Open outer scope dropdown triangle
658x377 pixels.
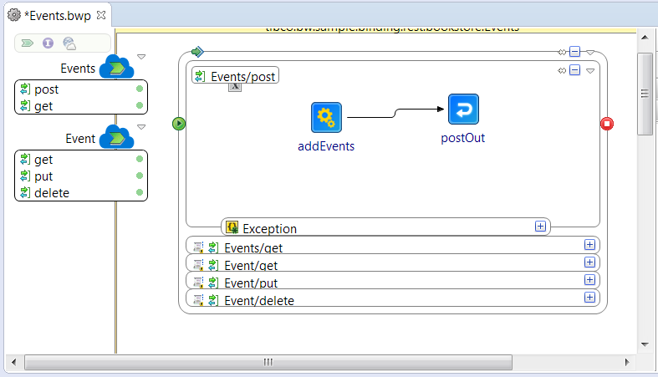590,53
